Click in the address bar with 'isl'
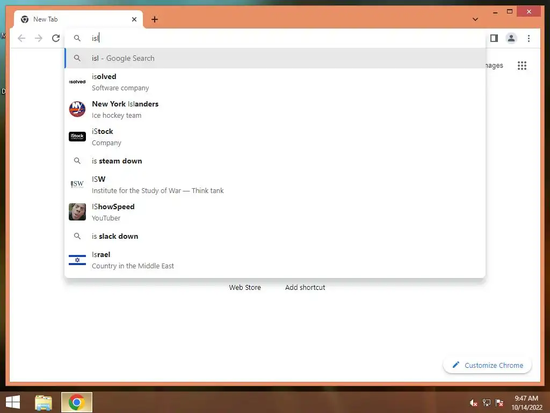Image resolution: width=550 pixels, height=413 pixels. 276,38
